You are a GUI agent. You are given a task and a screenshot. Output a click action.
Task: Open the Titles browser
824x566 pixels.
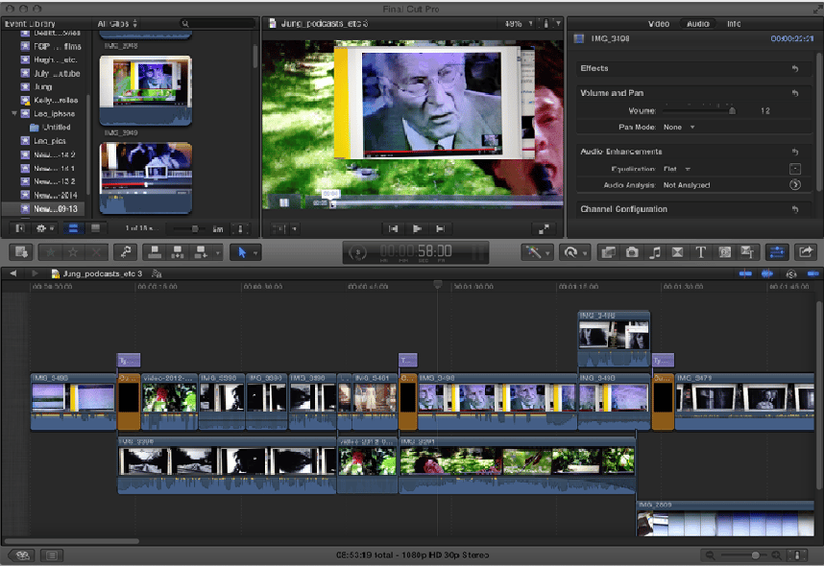click(701, 252)
